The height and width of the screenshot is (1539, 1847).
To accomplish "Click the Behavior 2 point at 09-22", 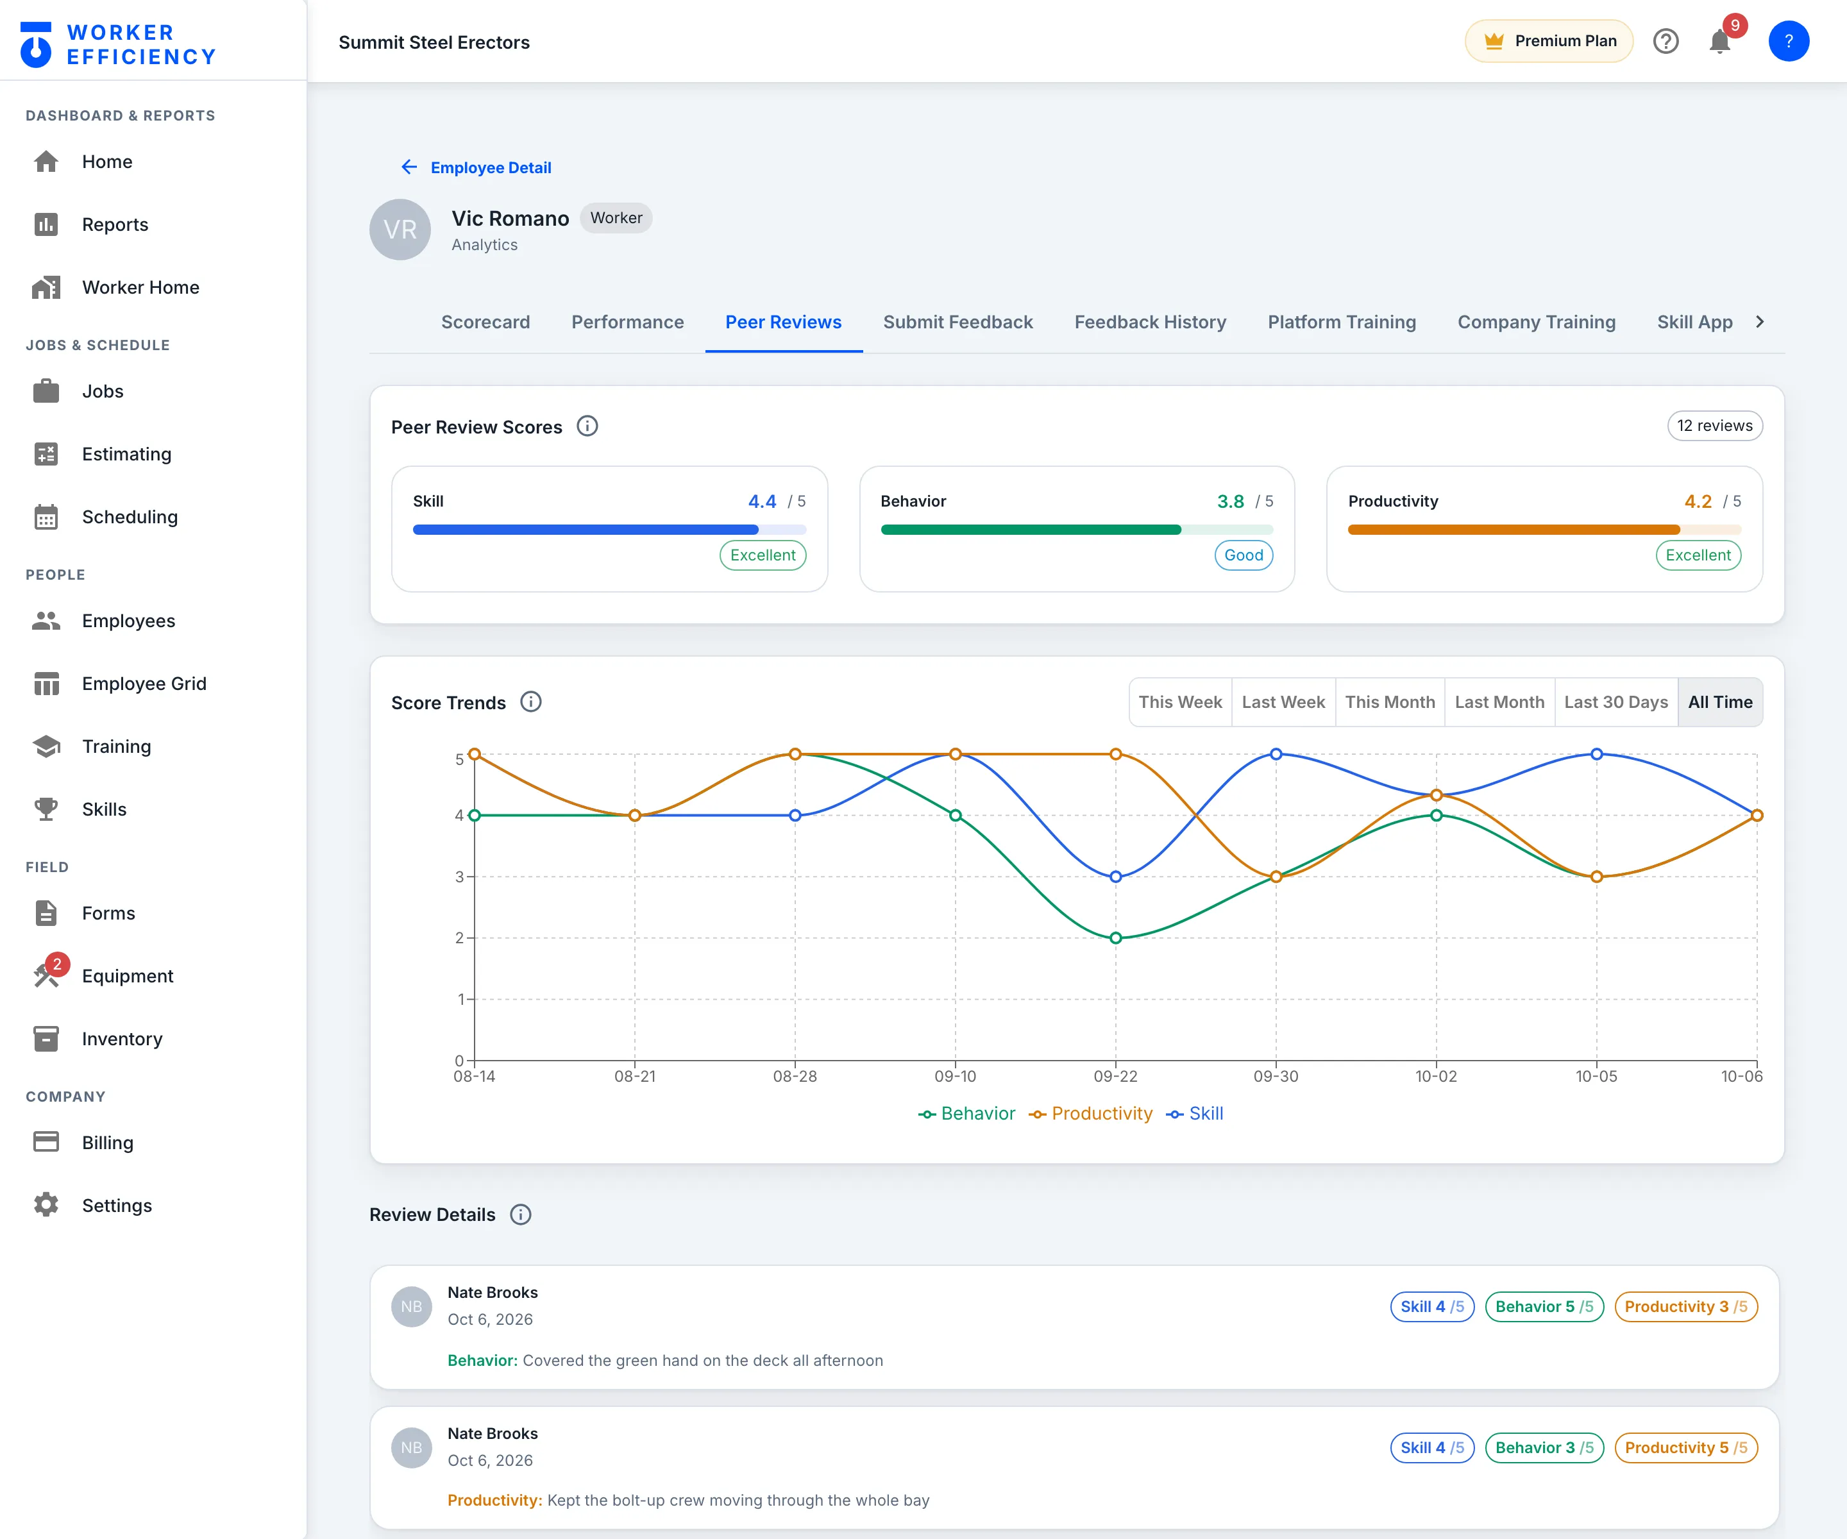I will click(x=1115, y=938).
